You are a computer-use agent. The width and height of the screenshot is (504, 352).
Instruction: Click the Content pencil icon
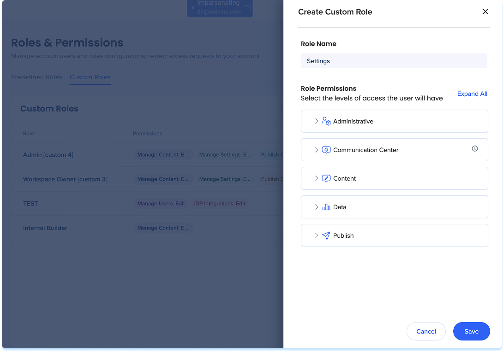(x=326, y=178)
